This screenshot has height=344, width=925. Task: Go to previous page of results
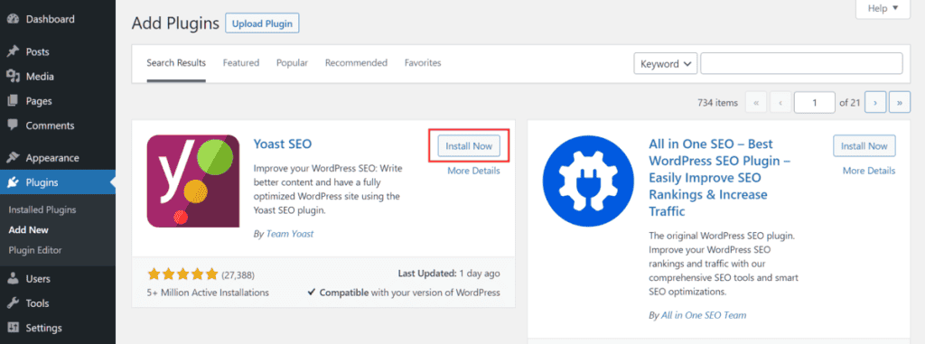tap(780, 103)
